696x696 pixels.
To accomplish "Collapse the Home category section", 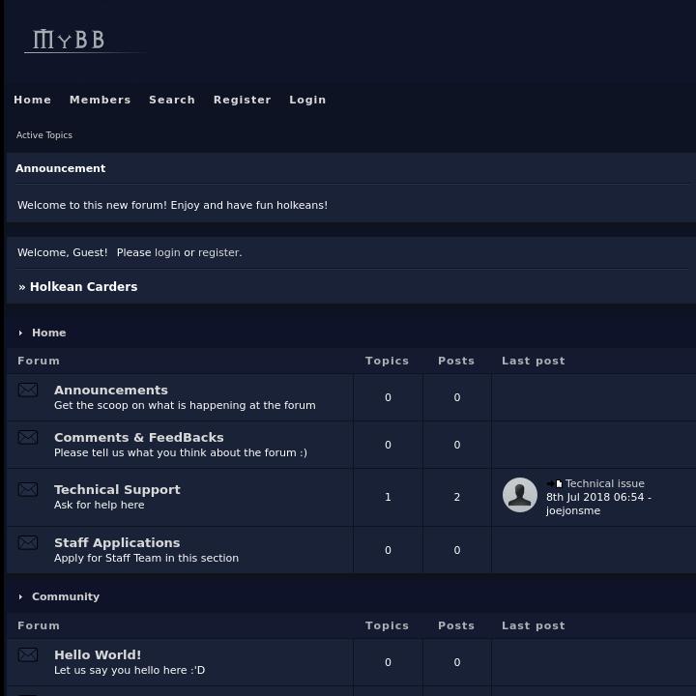I will tap(20, 333).
